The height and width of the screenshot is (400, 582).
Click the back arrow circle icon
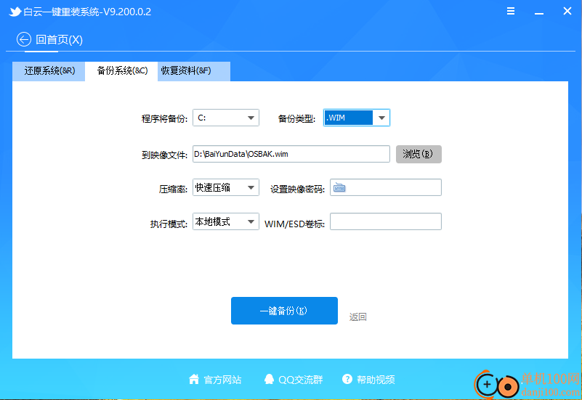[x=24, y=39]
